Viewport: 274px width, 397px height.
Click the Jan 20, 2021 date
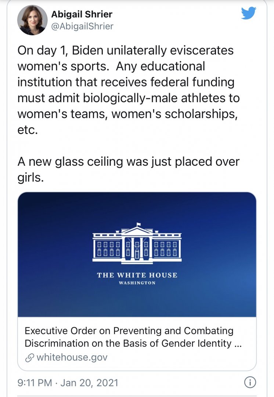coord(89,383)
